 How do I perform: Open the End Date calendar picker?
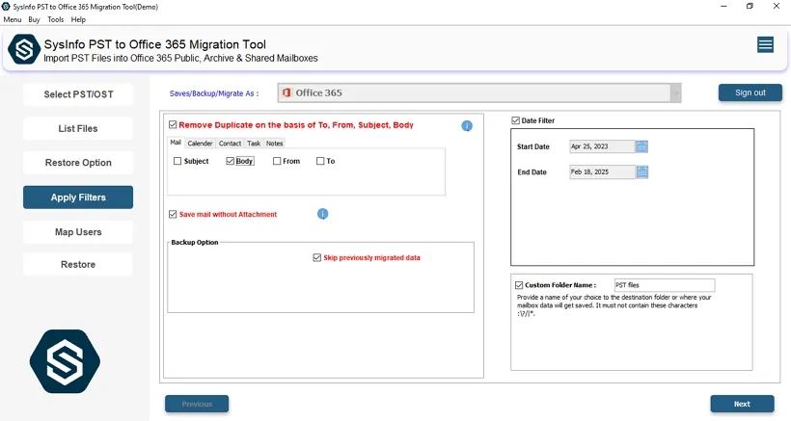(642, 172)
